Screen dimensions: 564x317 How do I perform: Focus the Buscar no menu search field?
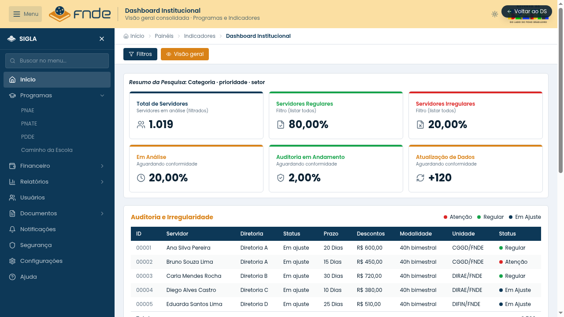[57, 61]
